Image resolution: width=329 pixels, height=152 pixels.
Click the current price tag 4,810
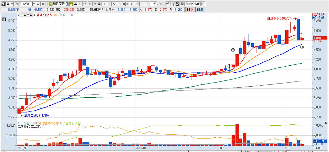tap(320, 38)
